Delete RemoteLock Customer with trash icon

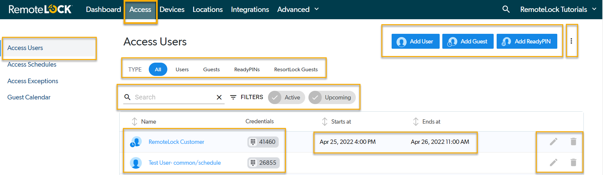[x=574, y=142]
